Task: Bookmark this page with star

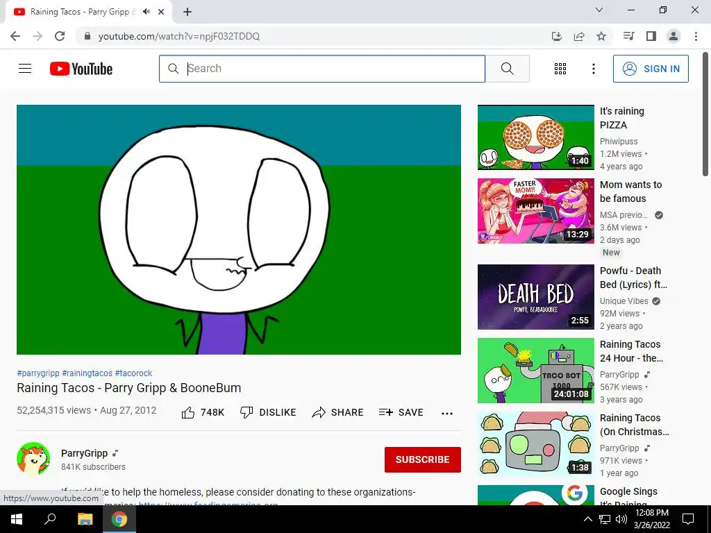Action: pos(601,36)
